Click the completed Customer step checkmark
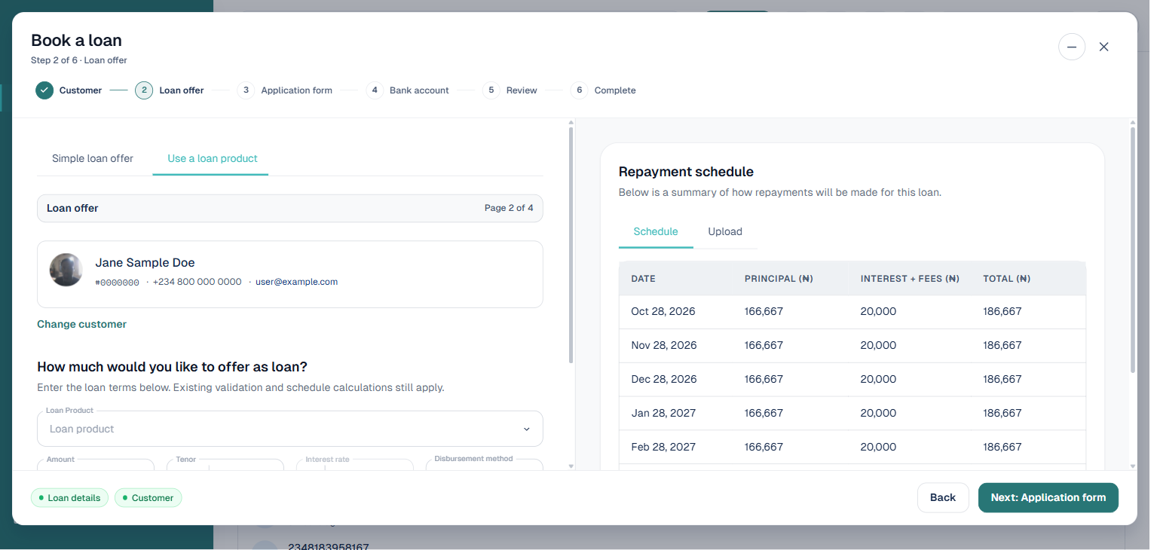Image resolution: width=1157 pixels, height=550 pixels. [44, 90]
